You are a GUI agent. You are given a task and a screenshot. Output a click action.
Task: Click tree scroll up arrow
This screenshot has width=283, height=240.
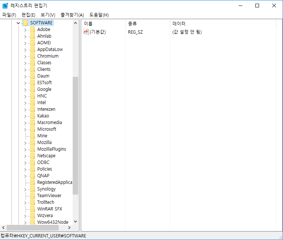[76, 23]
